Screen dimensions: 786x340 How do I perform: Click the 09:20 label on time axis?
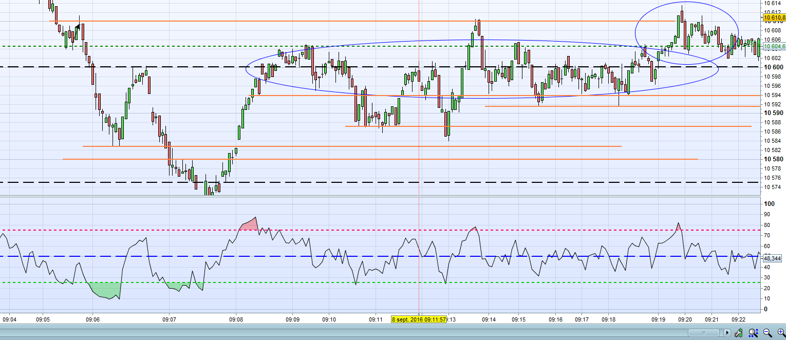coord(685,319)
